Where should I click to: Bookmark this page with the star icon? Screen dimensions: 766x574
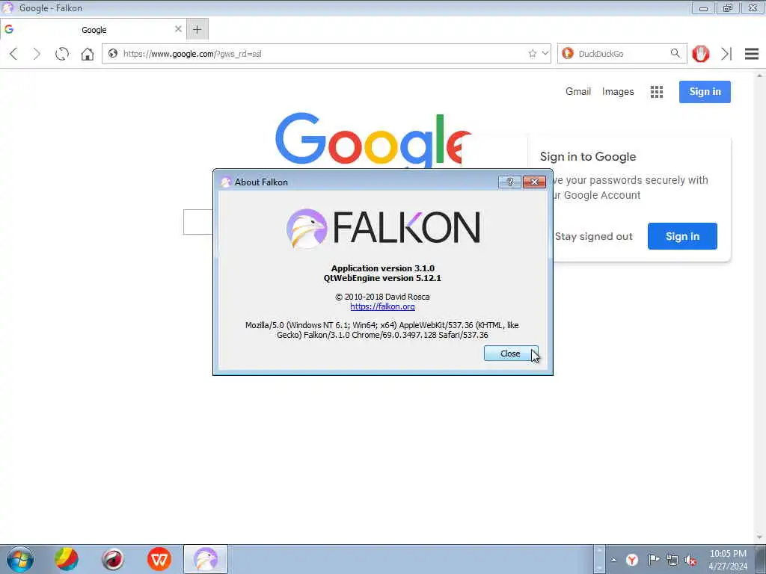coord(533,54)
